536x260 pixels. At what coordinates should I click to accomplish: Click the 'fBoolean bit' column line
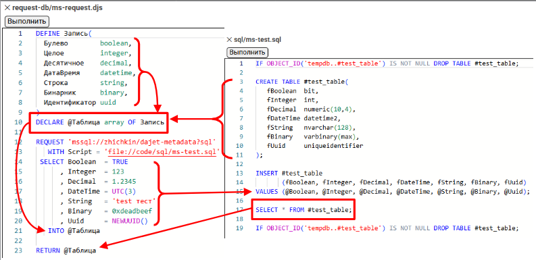pyautogui.click(x=293, y=91)
